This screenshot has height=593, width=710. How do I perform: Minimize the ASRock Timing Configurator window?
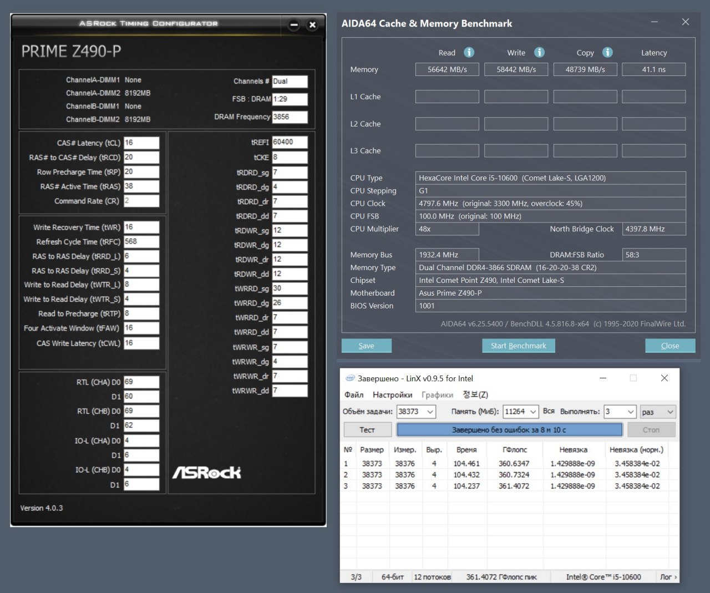point(294,25)
